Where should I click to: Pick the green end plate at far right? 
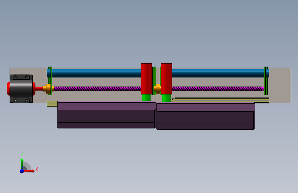coord(266,81)
